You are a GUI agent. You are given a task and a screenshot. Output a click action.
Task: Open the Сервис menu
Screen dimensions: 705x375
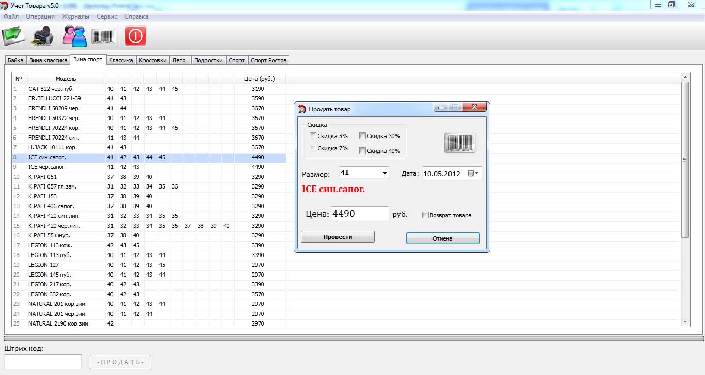coord(107,16)
